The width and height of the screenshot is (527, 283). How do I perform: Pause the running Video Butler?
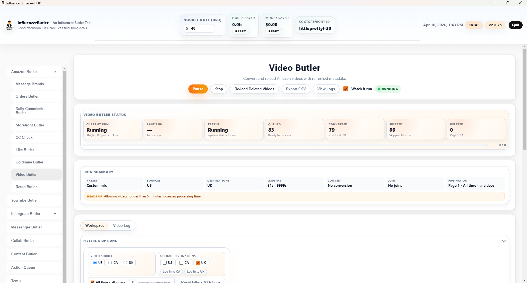tap(198, 89)
